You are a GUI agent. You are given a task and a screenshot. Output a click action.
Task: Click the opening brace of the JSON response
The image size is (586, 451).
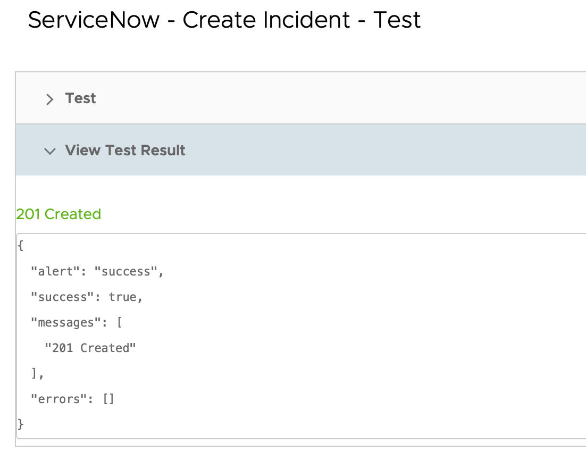[x=19, y=245]
